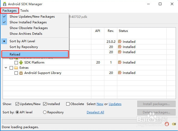Select Show Obsolete Packages menu entry
Screen dimensions: 178x131
tap(29, 28)
